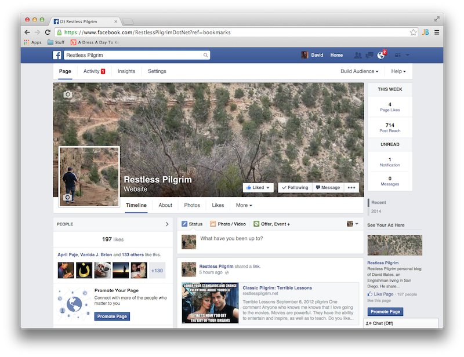
Task: Open the account dropdown arrow in top bar
Action: coord(408,55)
